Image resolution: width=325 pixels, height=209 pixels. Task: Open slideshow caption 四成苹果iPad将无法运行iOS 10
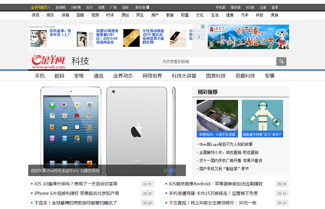(x=65, y=171)
